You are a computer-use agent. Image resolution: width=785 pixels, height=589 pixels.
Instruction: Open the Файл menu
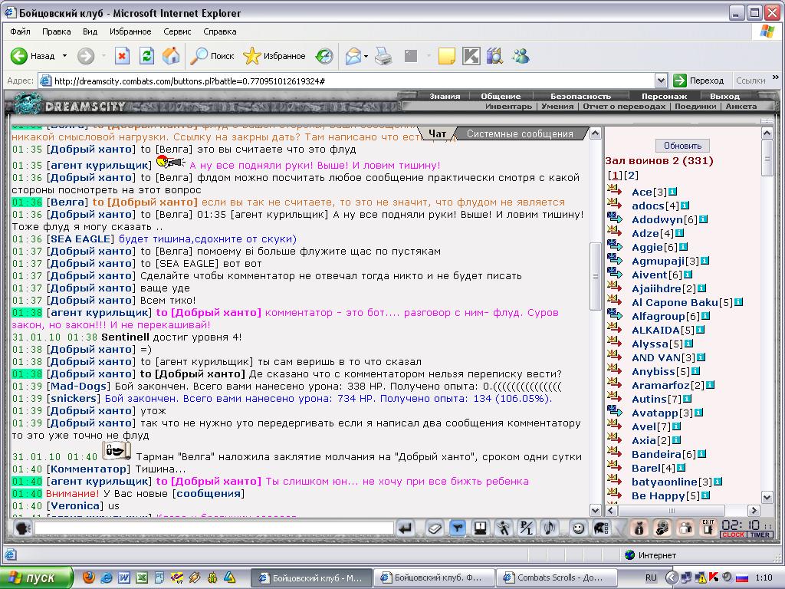(20, 31)
